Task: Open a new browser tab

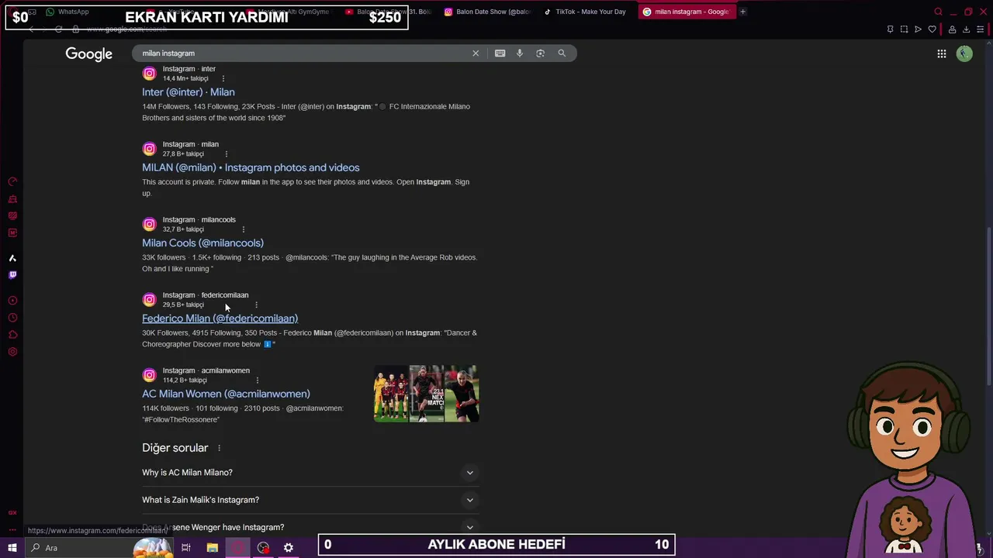Action: pos(742,12)
